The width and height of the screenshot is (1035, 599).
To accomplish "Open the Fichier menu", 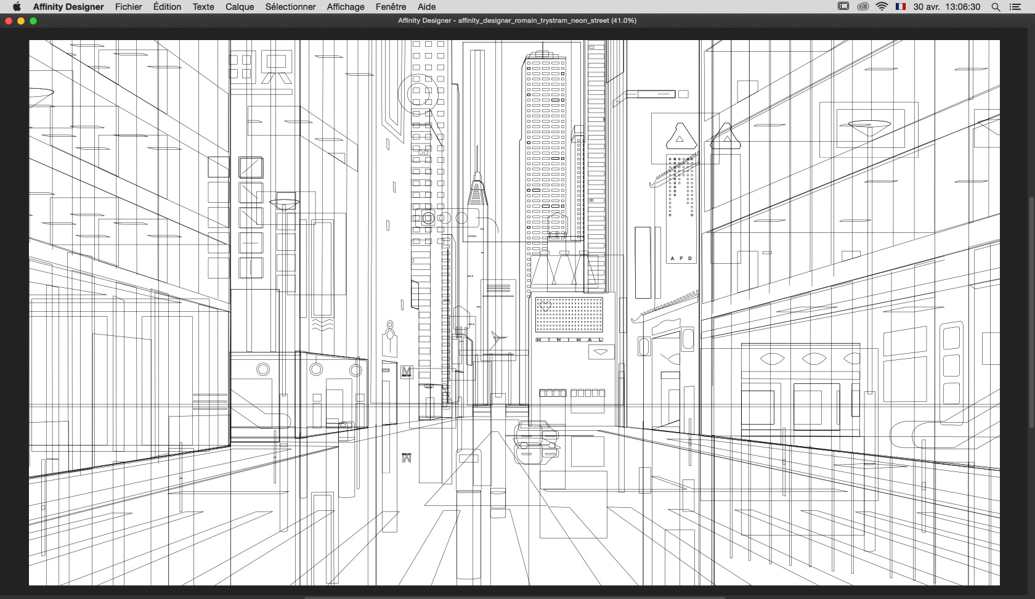I will point(129,7).
